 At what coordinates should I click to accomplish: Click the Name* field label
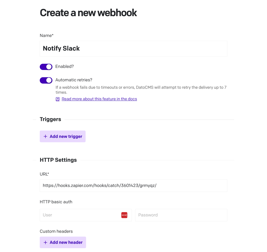[47, 36]
